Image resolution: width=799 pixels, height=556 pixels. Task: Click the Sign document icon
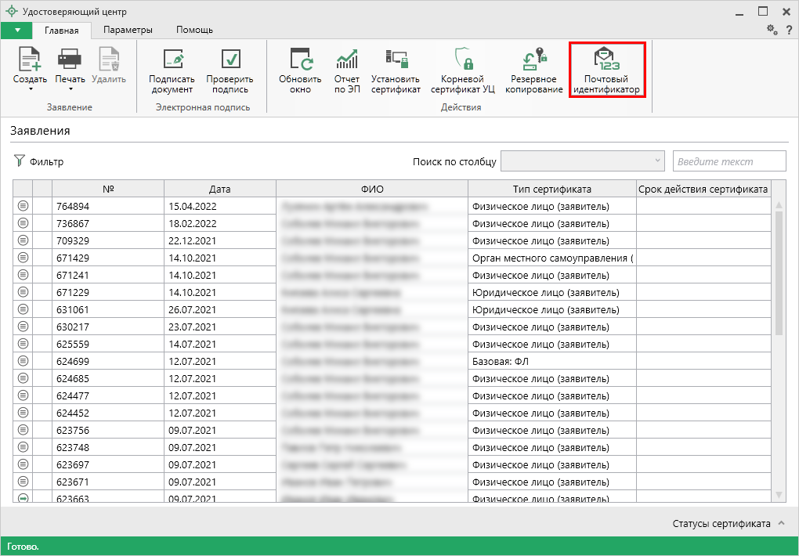click(x=172, y=61)
